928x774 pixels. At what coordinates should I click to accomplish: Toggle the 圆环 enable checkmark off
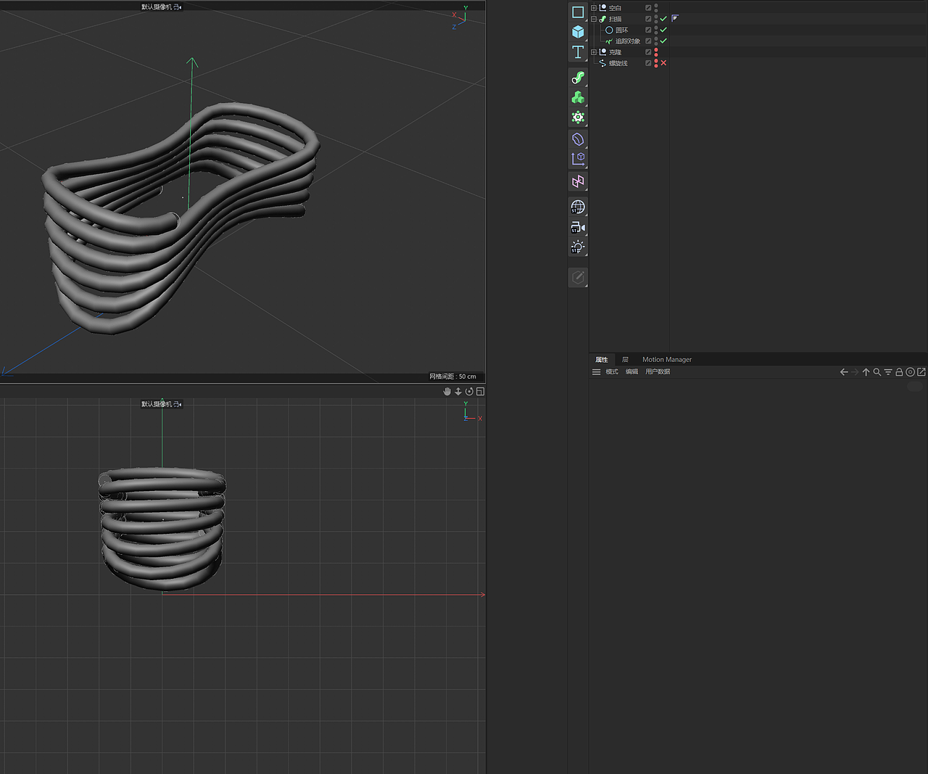(x=662, y=30)
